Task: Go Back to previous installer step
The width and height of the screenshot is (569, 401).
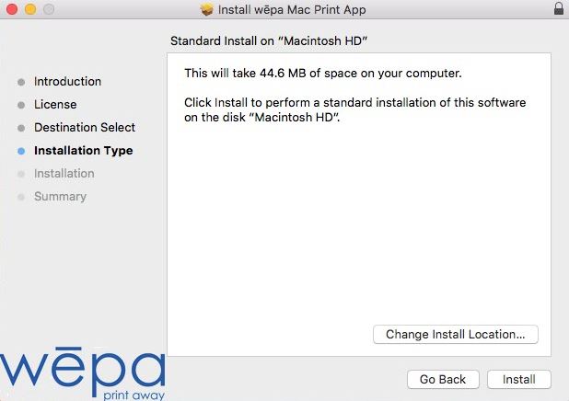Action: pos(443,379)
